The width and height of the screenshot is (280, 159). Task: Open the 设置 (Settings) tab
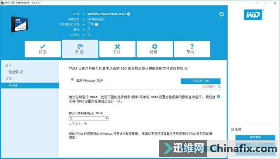pos(154,49)
